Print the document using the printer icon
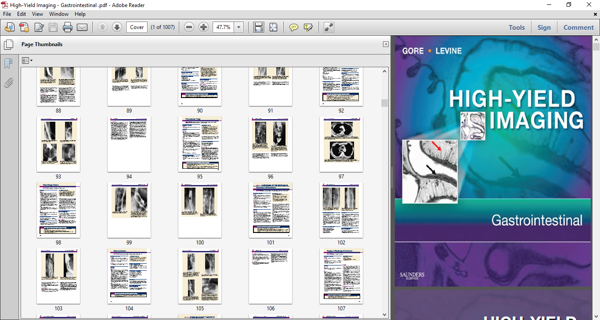 tap(68, 27)
